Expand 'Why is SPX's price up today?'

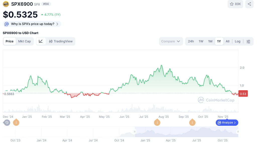pos(32,24)
